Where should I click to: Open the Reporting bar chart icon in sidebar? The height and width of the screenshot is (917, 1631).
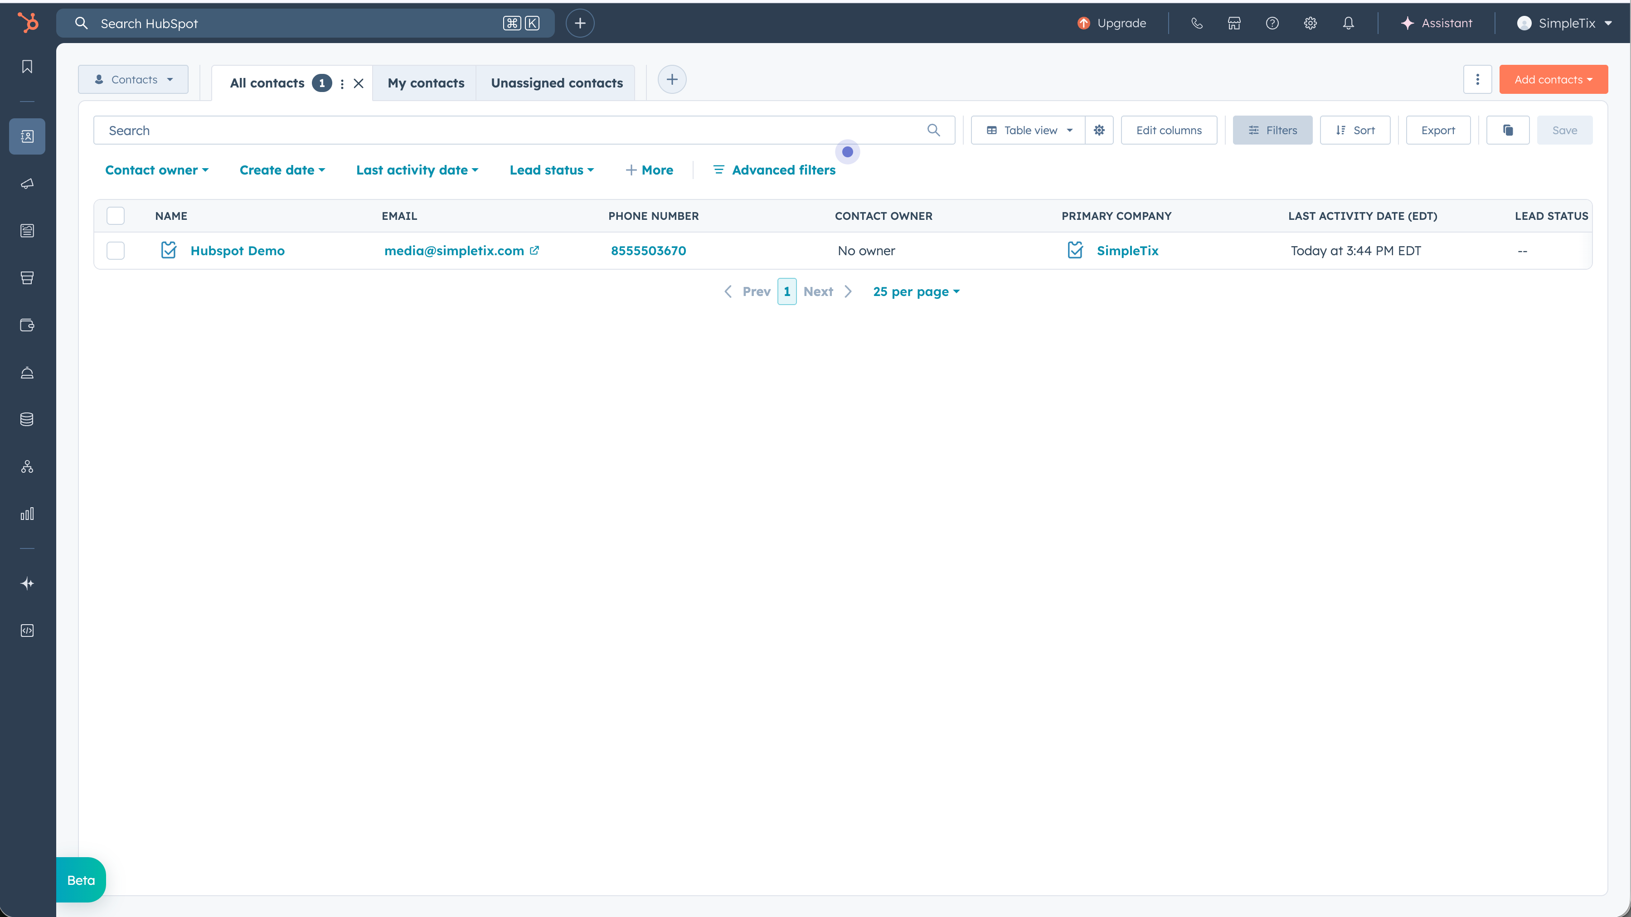pos(27,514)
